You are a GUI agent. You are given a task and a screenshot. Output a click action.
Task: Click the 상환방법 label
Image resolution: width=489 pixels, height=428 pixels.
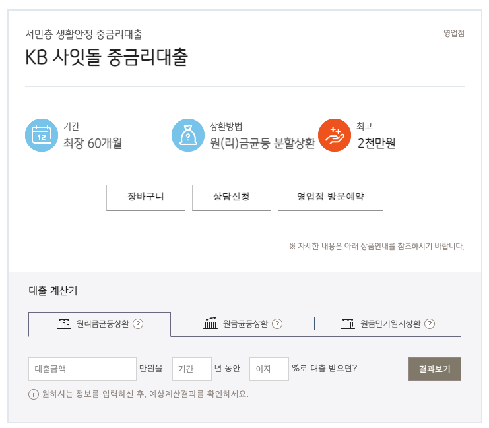point(226,126)
